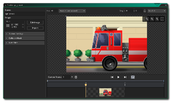Screen dimensions: 171x103
Task: Click the FPS speed input field
Action: [54, 11]
